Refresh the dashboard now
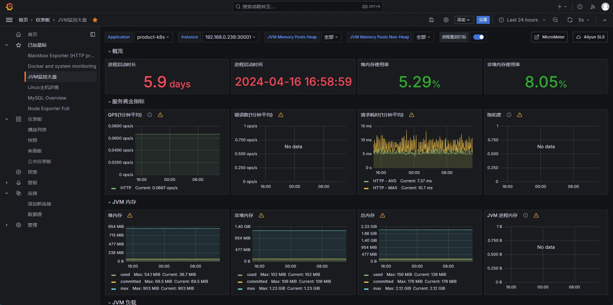 [570, 20]
